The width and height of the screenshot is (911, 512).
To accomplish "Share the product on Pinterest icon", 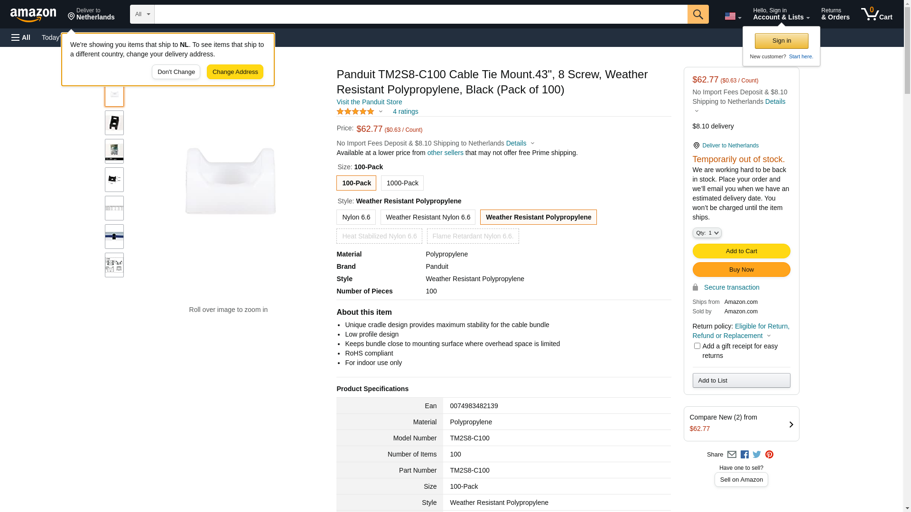I will coord(769,455).
